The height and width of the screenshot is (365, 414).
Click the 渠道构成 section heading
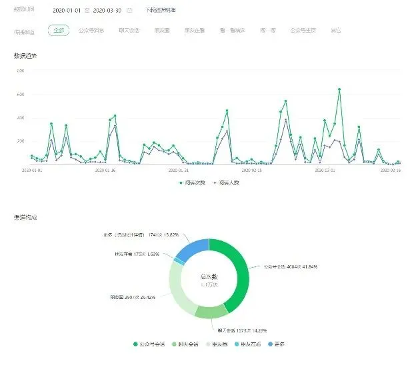point(25,218)
